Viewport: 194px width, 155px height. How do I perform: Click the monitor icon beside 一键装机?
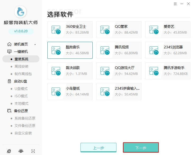tap(10, 52)
